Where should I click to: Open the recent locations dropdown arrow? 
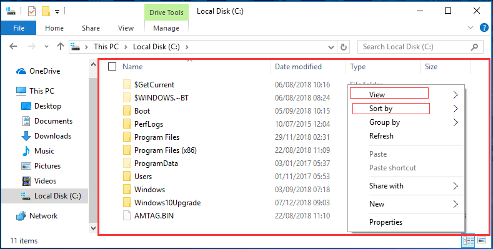[x=46, y=47]
